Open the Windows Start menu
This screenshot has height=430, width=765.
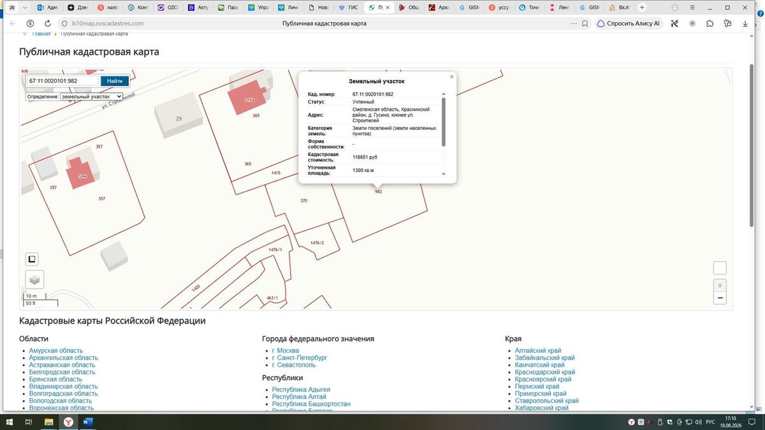[10, 422]
